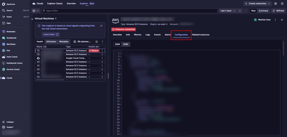Click the Monitor host button
Viewport: 287px width, 137px height.
point(262,20)
